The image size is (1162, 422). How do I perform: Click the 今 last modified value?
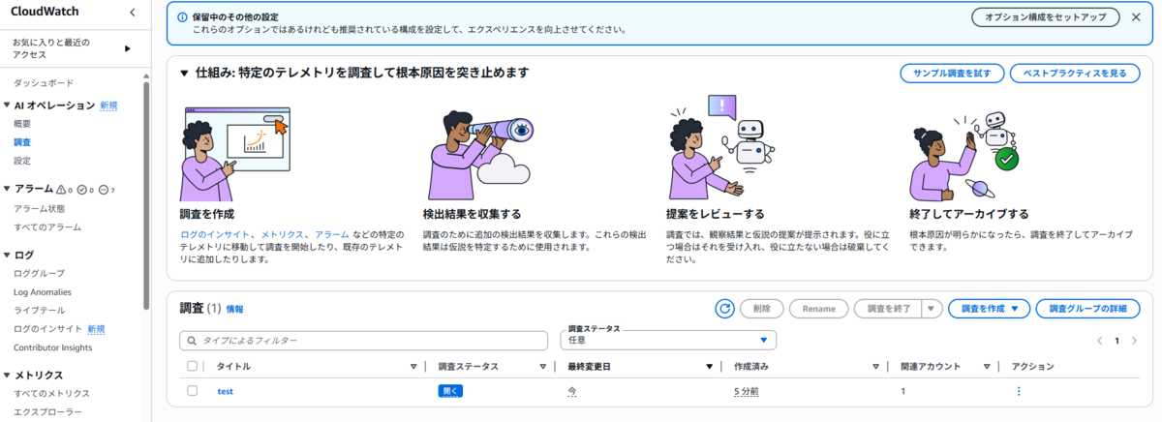(571, 391)
